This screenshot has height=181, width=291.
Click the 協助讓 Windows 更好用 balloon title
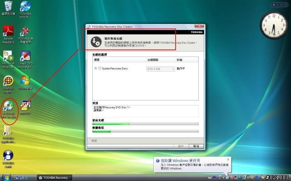[181, 161]
